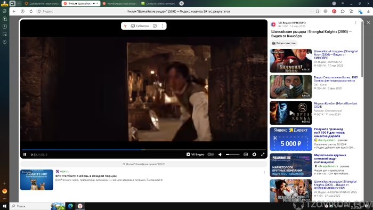
Task: Close the video viewer with X
Action: coord(368,22)
